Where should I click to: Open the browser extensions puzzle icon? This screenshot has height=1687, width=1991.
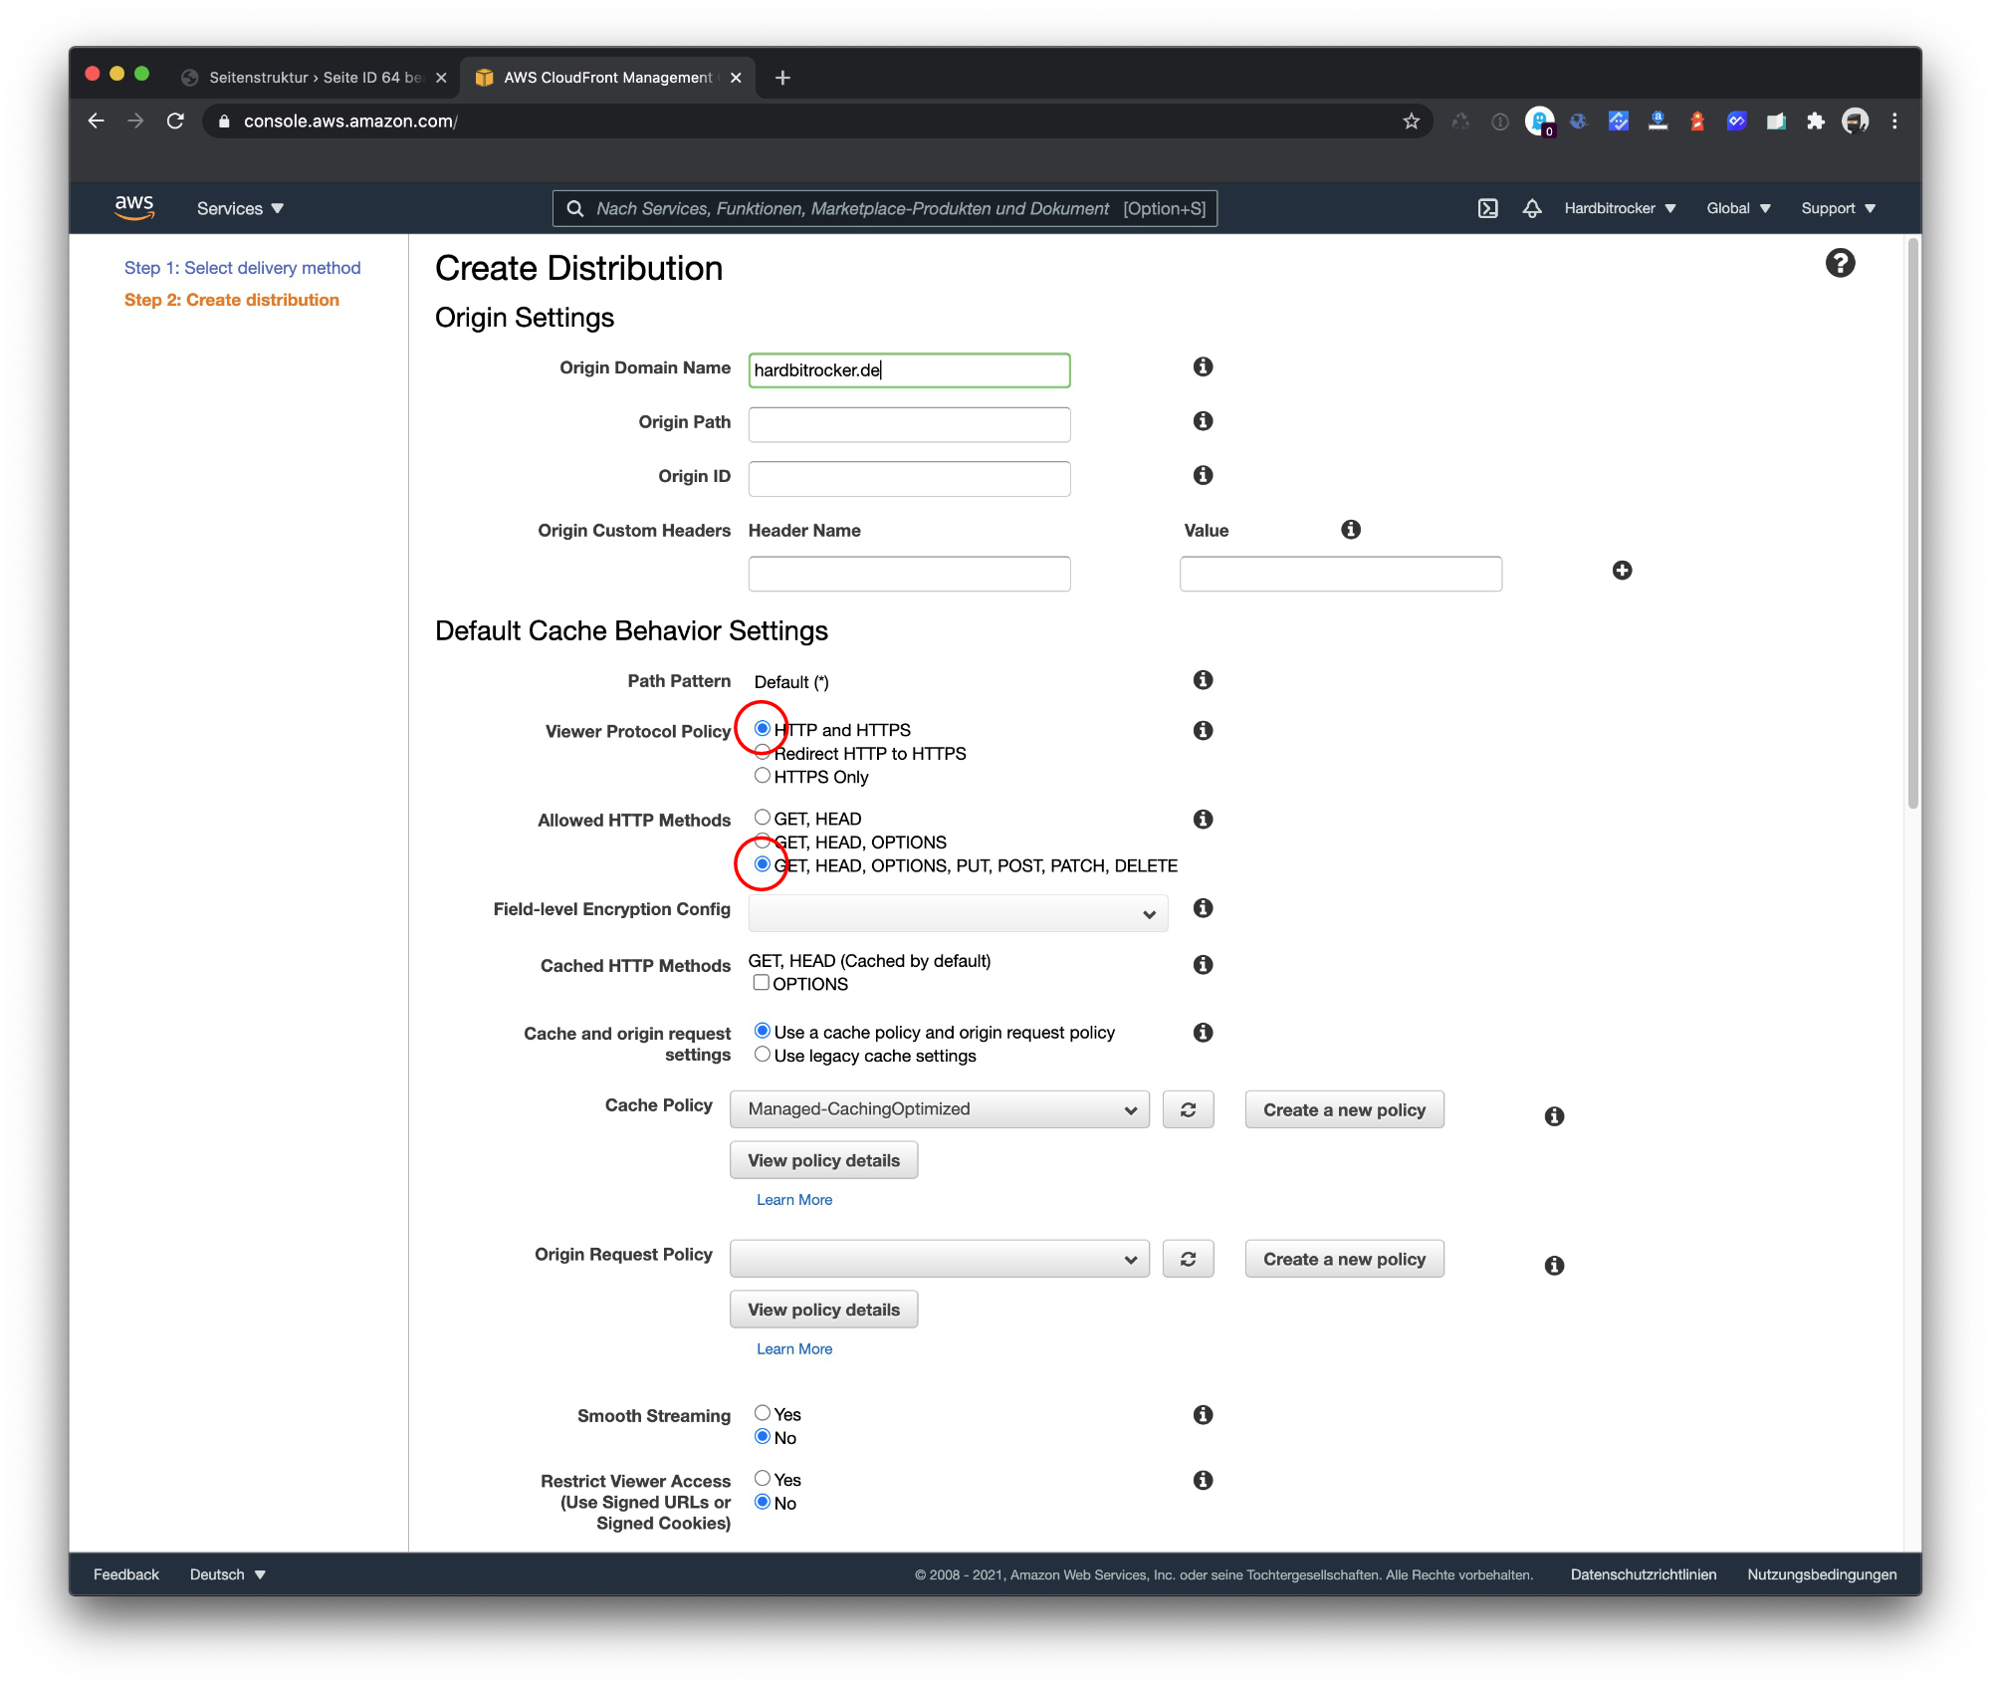1816,120
